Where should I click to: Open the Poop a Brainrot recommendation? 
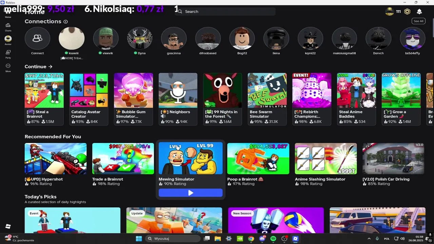click(x=258, y=164)
